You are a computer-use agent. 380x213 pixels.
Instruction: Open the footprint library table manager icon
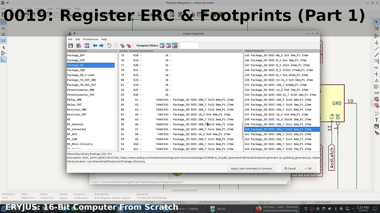(x=79, y=46)
